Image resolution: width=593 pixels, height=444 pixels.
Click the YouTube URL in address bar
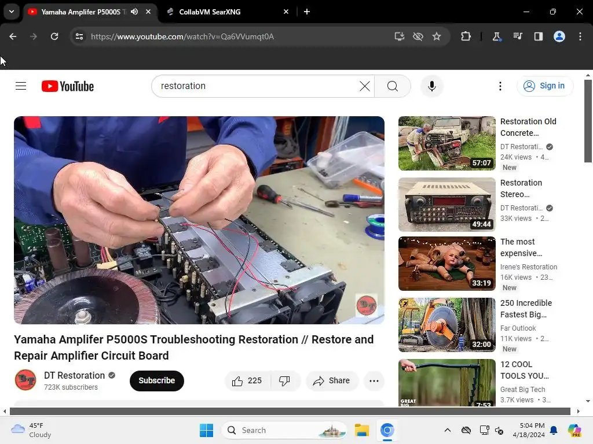pyautogui.click(x=182, y=36)
